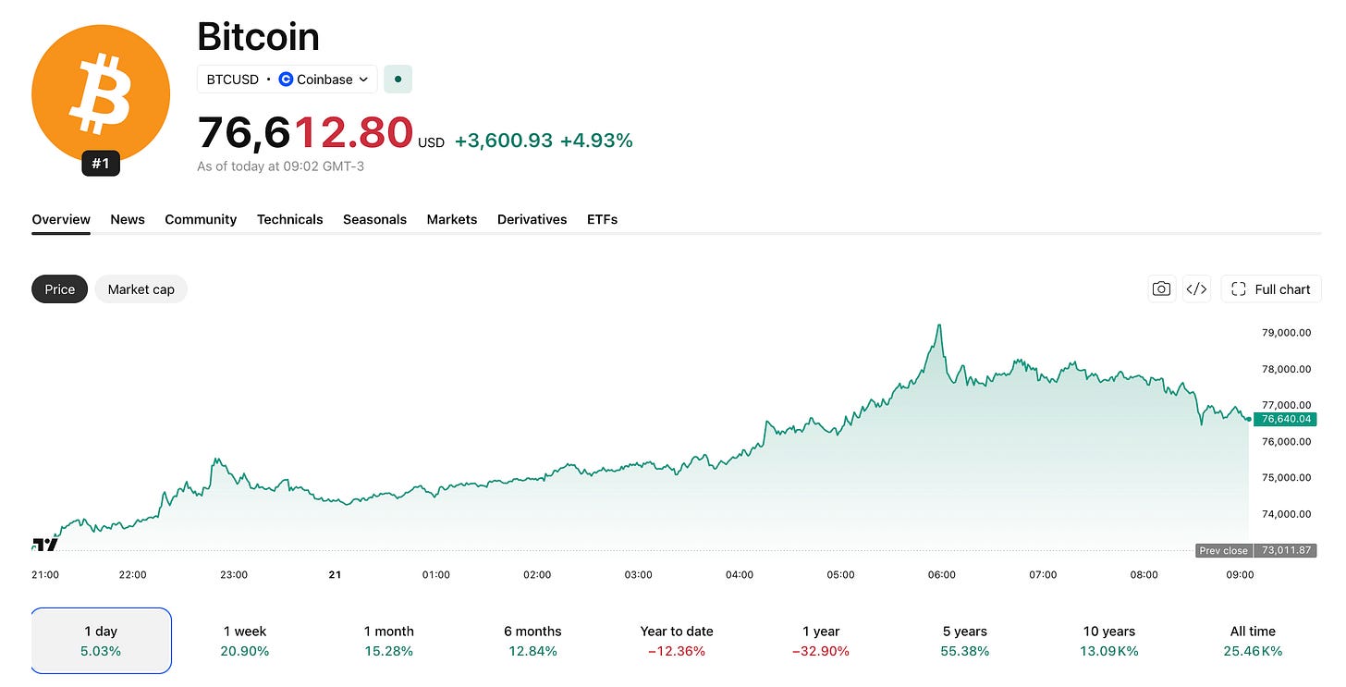This screenshot has height=687, width=1346.
Task: Toggle chart to Price view
Action: click(60, 289)
